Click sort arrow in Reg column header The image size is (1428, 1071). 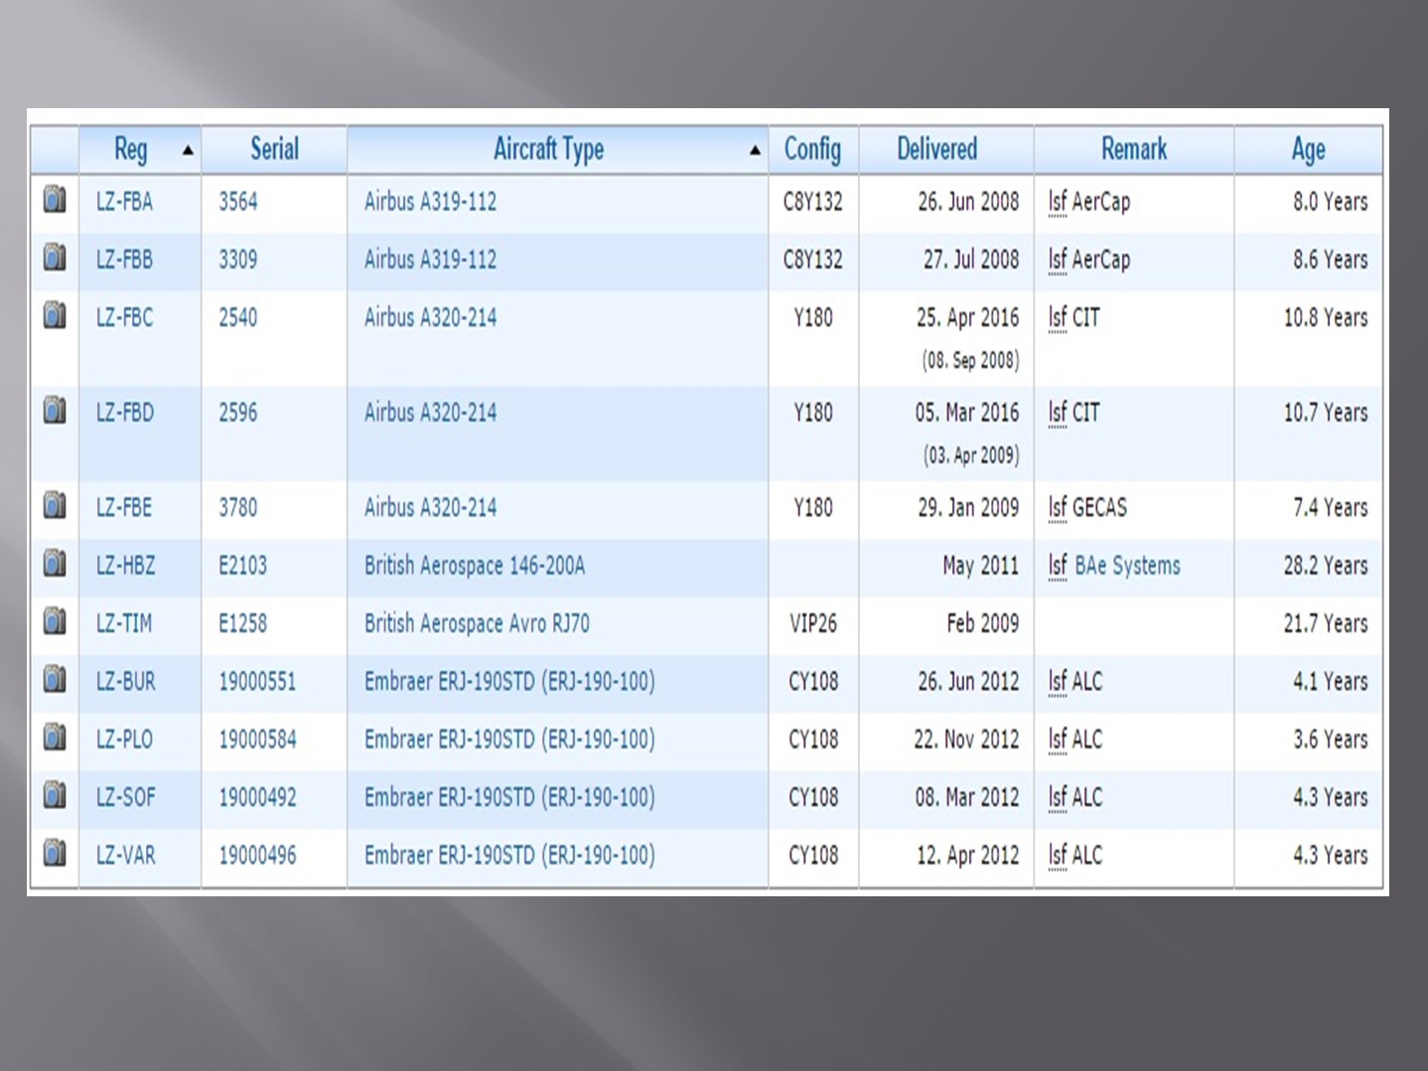pos(188,151)
